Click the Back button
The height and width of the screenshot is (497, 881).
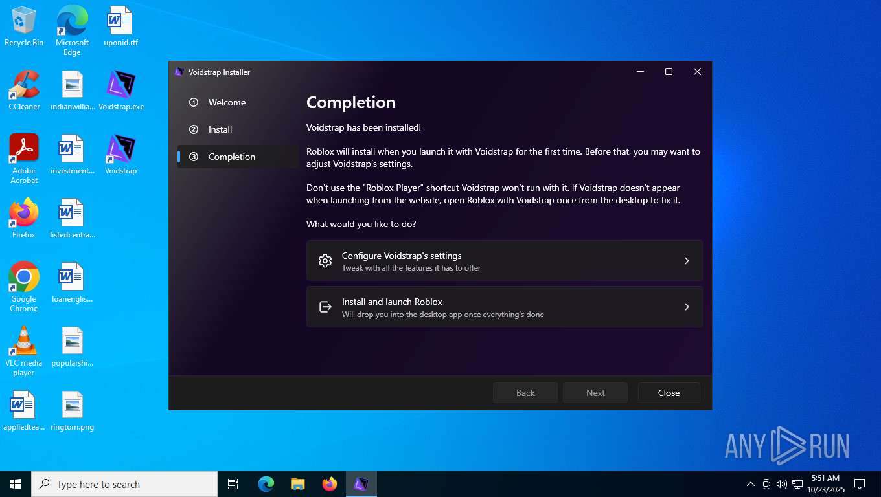click(525, 393)
